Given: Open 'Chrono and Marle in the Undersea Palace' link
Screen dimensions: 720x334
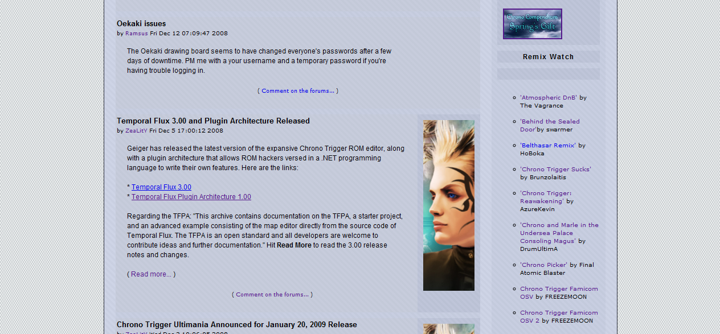Looking at the screenshot, I should tap(559, 233).
